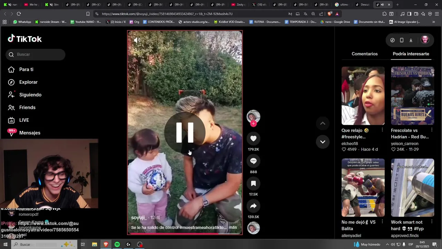
Task: Reload the page in browser toolbar
Action: point(19,14)
